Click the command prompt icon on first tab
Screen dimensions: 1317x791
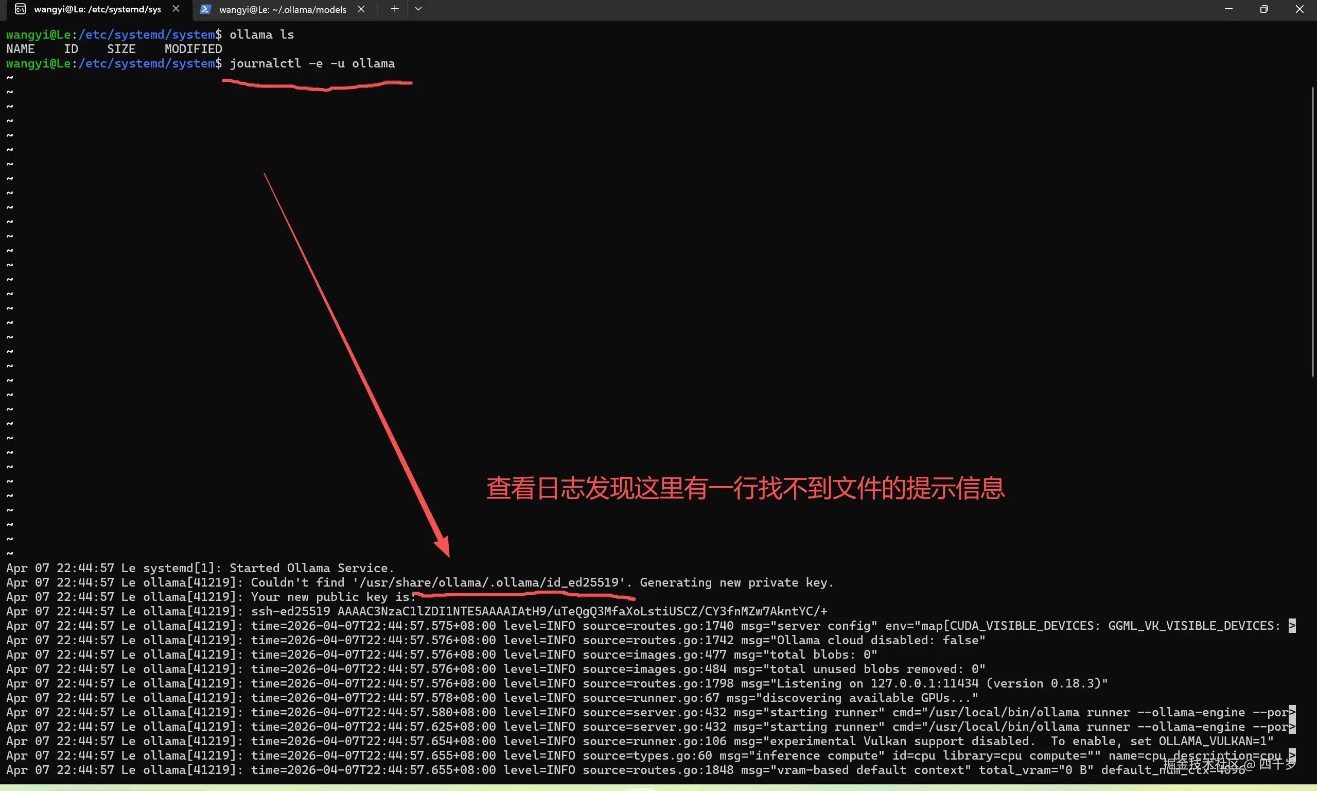pyautogui.click(x=20, y=9)
